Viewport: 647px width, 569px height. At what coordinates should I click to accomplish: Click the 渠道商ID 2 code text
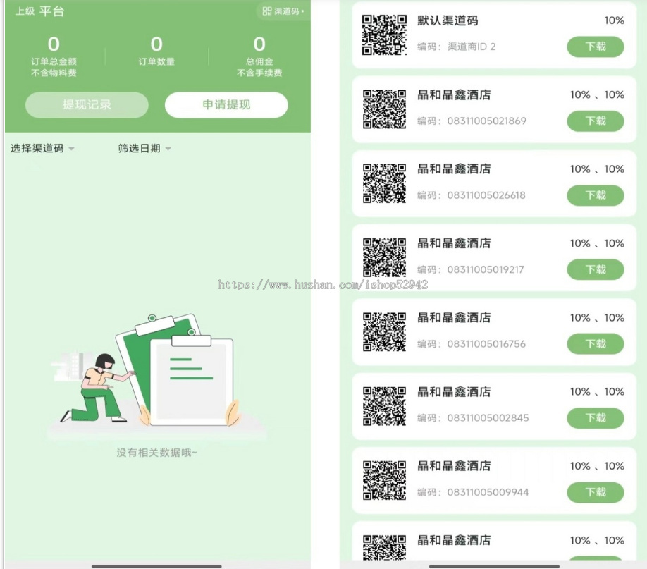pyautogui.click(x=472, y=47)
